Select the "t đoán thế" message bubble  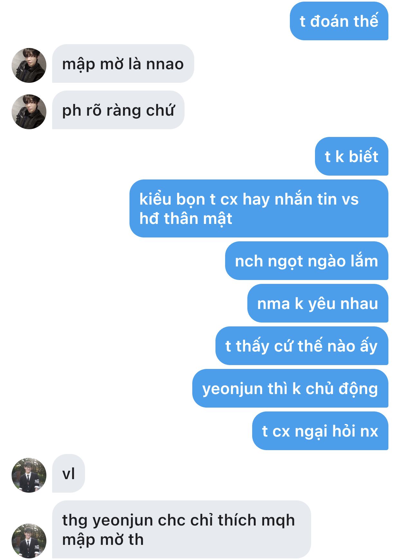click(x=339, y=21)
